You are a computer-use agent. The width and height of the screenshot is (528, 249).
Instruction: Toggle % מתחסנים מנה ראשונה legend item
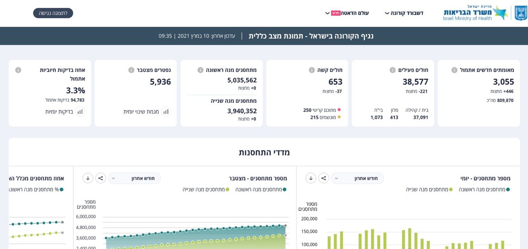coord(36,189)
